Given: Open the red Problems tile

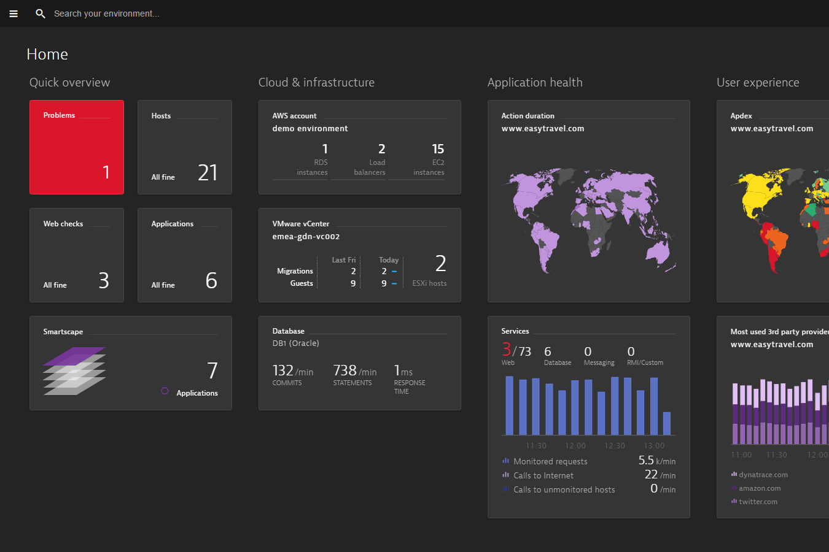Looking at the screenshot, I should (77, 147).
